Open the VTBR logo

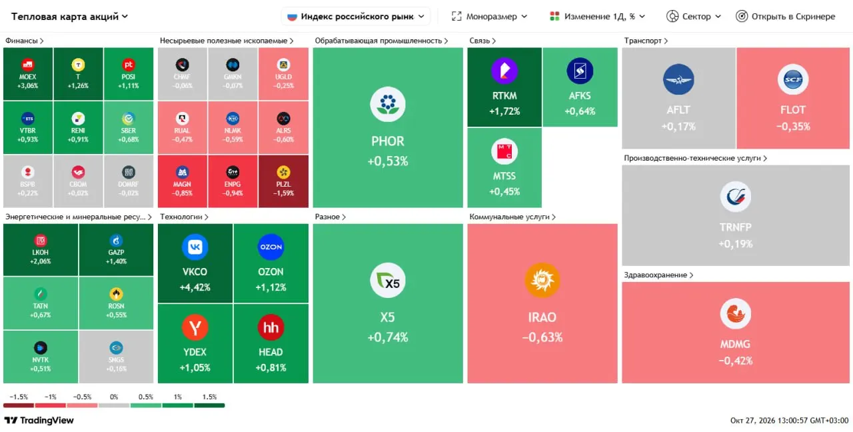[x=28, y=119]
